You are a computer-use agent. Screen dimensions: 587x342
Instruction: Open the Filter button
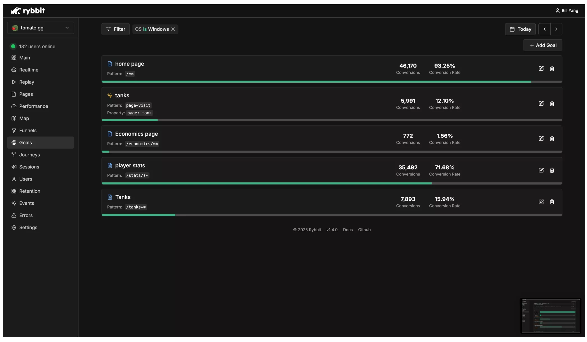pos(116,29)
